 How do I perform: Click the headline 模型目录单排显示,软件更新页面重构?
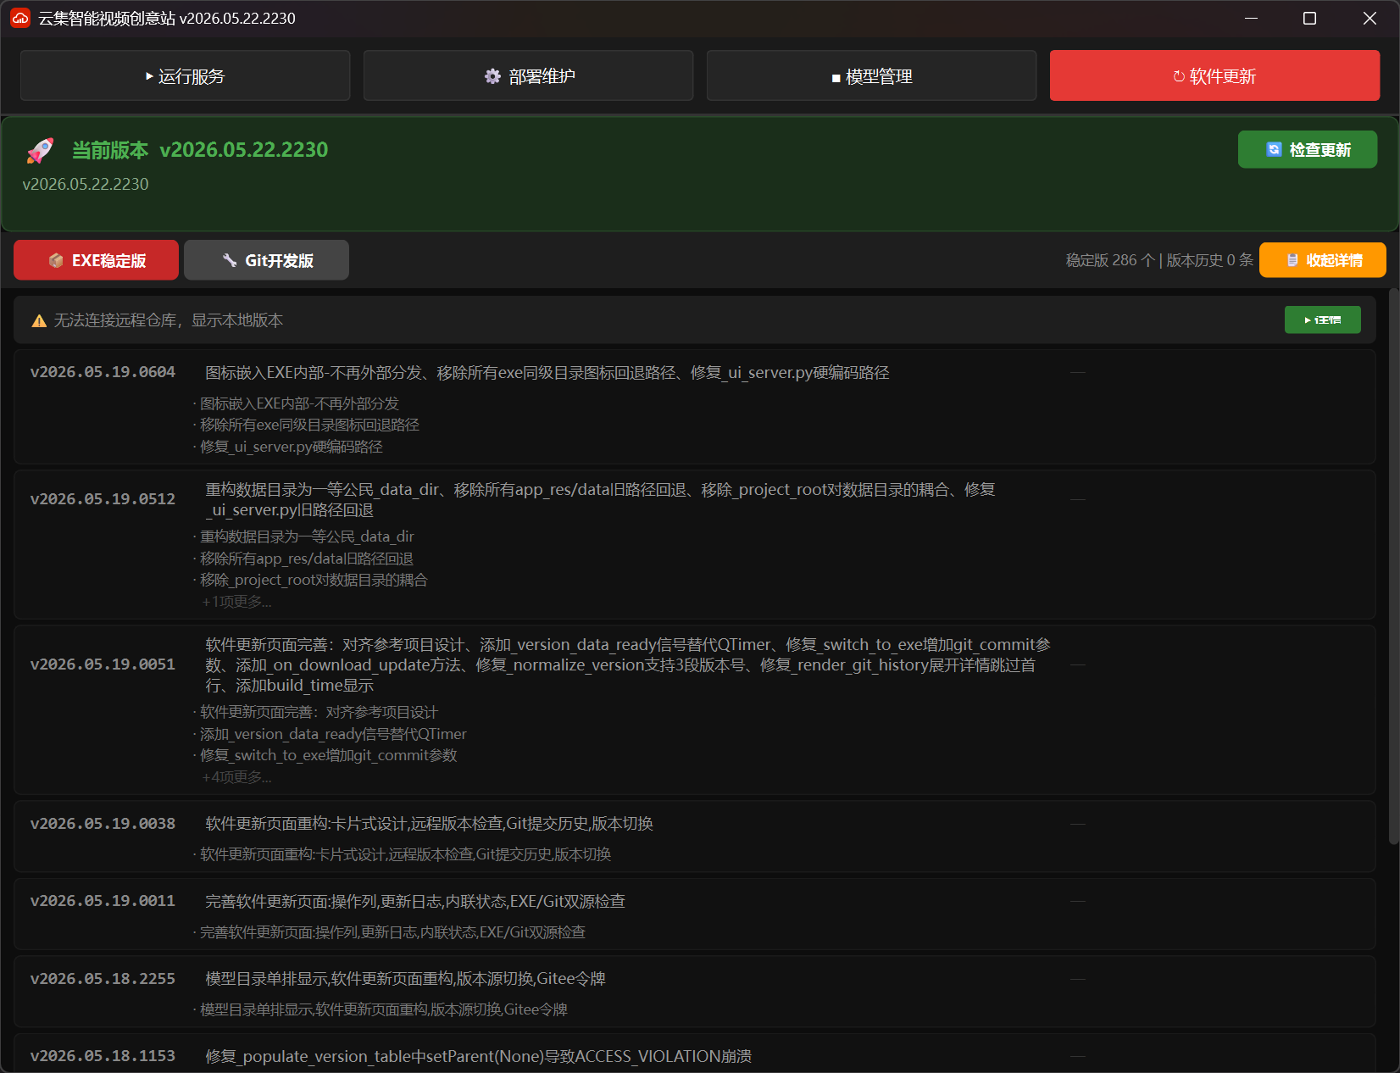(405, 979)
